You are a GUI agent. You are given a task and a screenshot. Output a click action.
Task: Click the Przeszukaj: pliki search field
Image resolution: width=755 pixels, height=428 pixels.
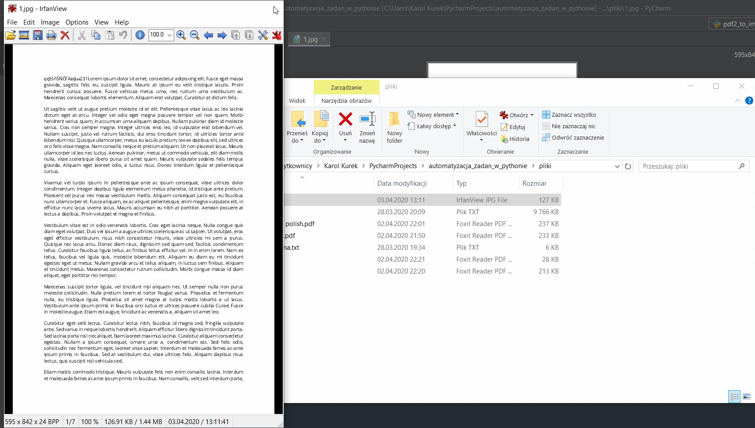(x=688, y=166)
